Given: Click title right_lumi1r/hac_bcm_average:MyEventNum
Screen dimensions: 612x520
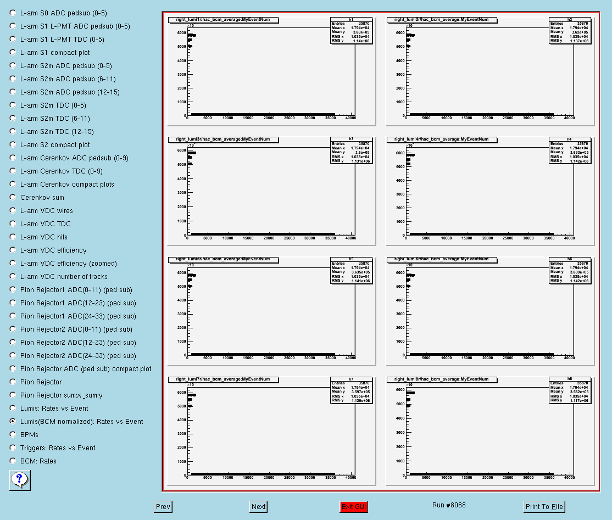Looking at the screenshot, I should (x=223, y=20).
